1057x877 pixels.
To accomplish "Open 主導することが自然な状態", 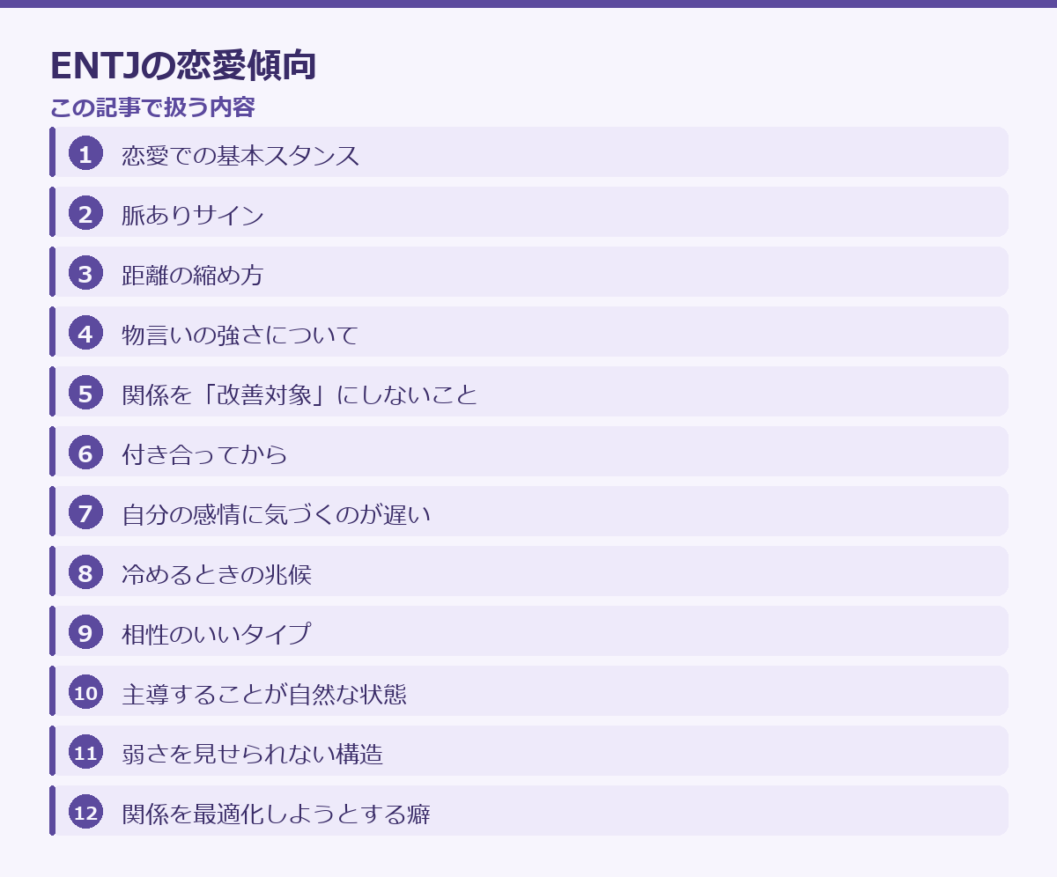I will (528, 691).
